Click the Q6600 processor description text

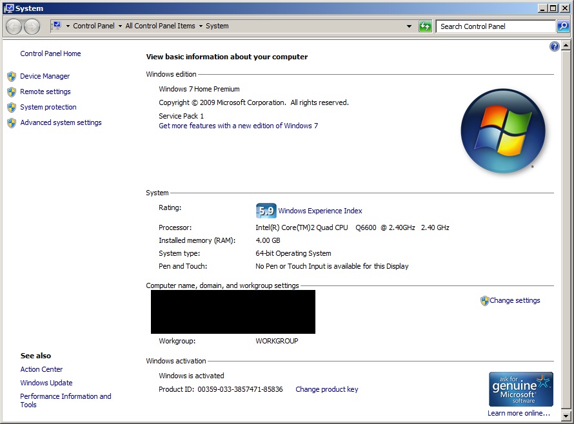click(352, 227)
